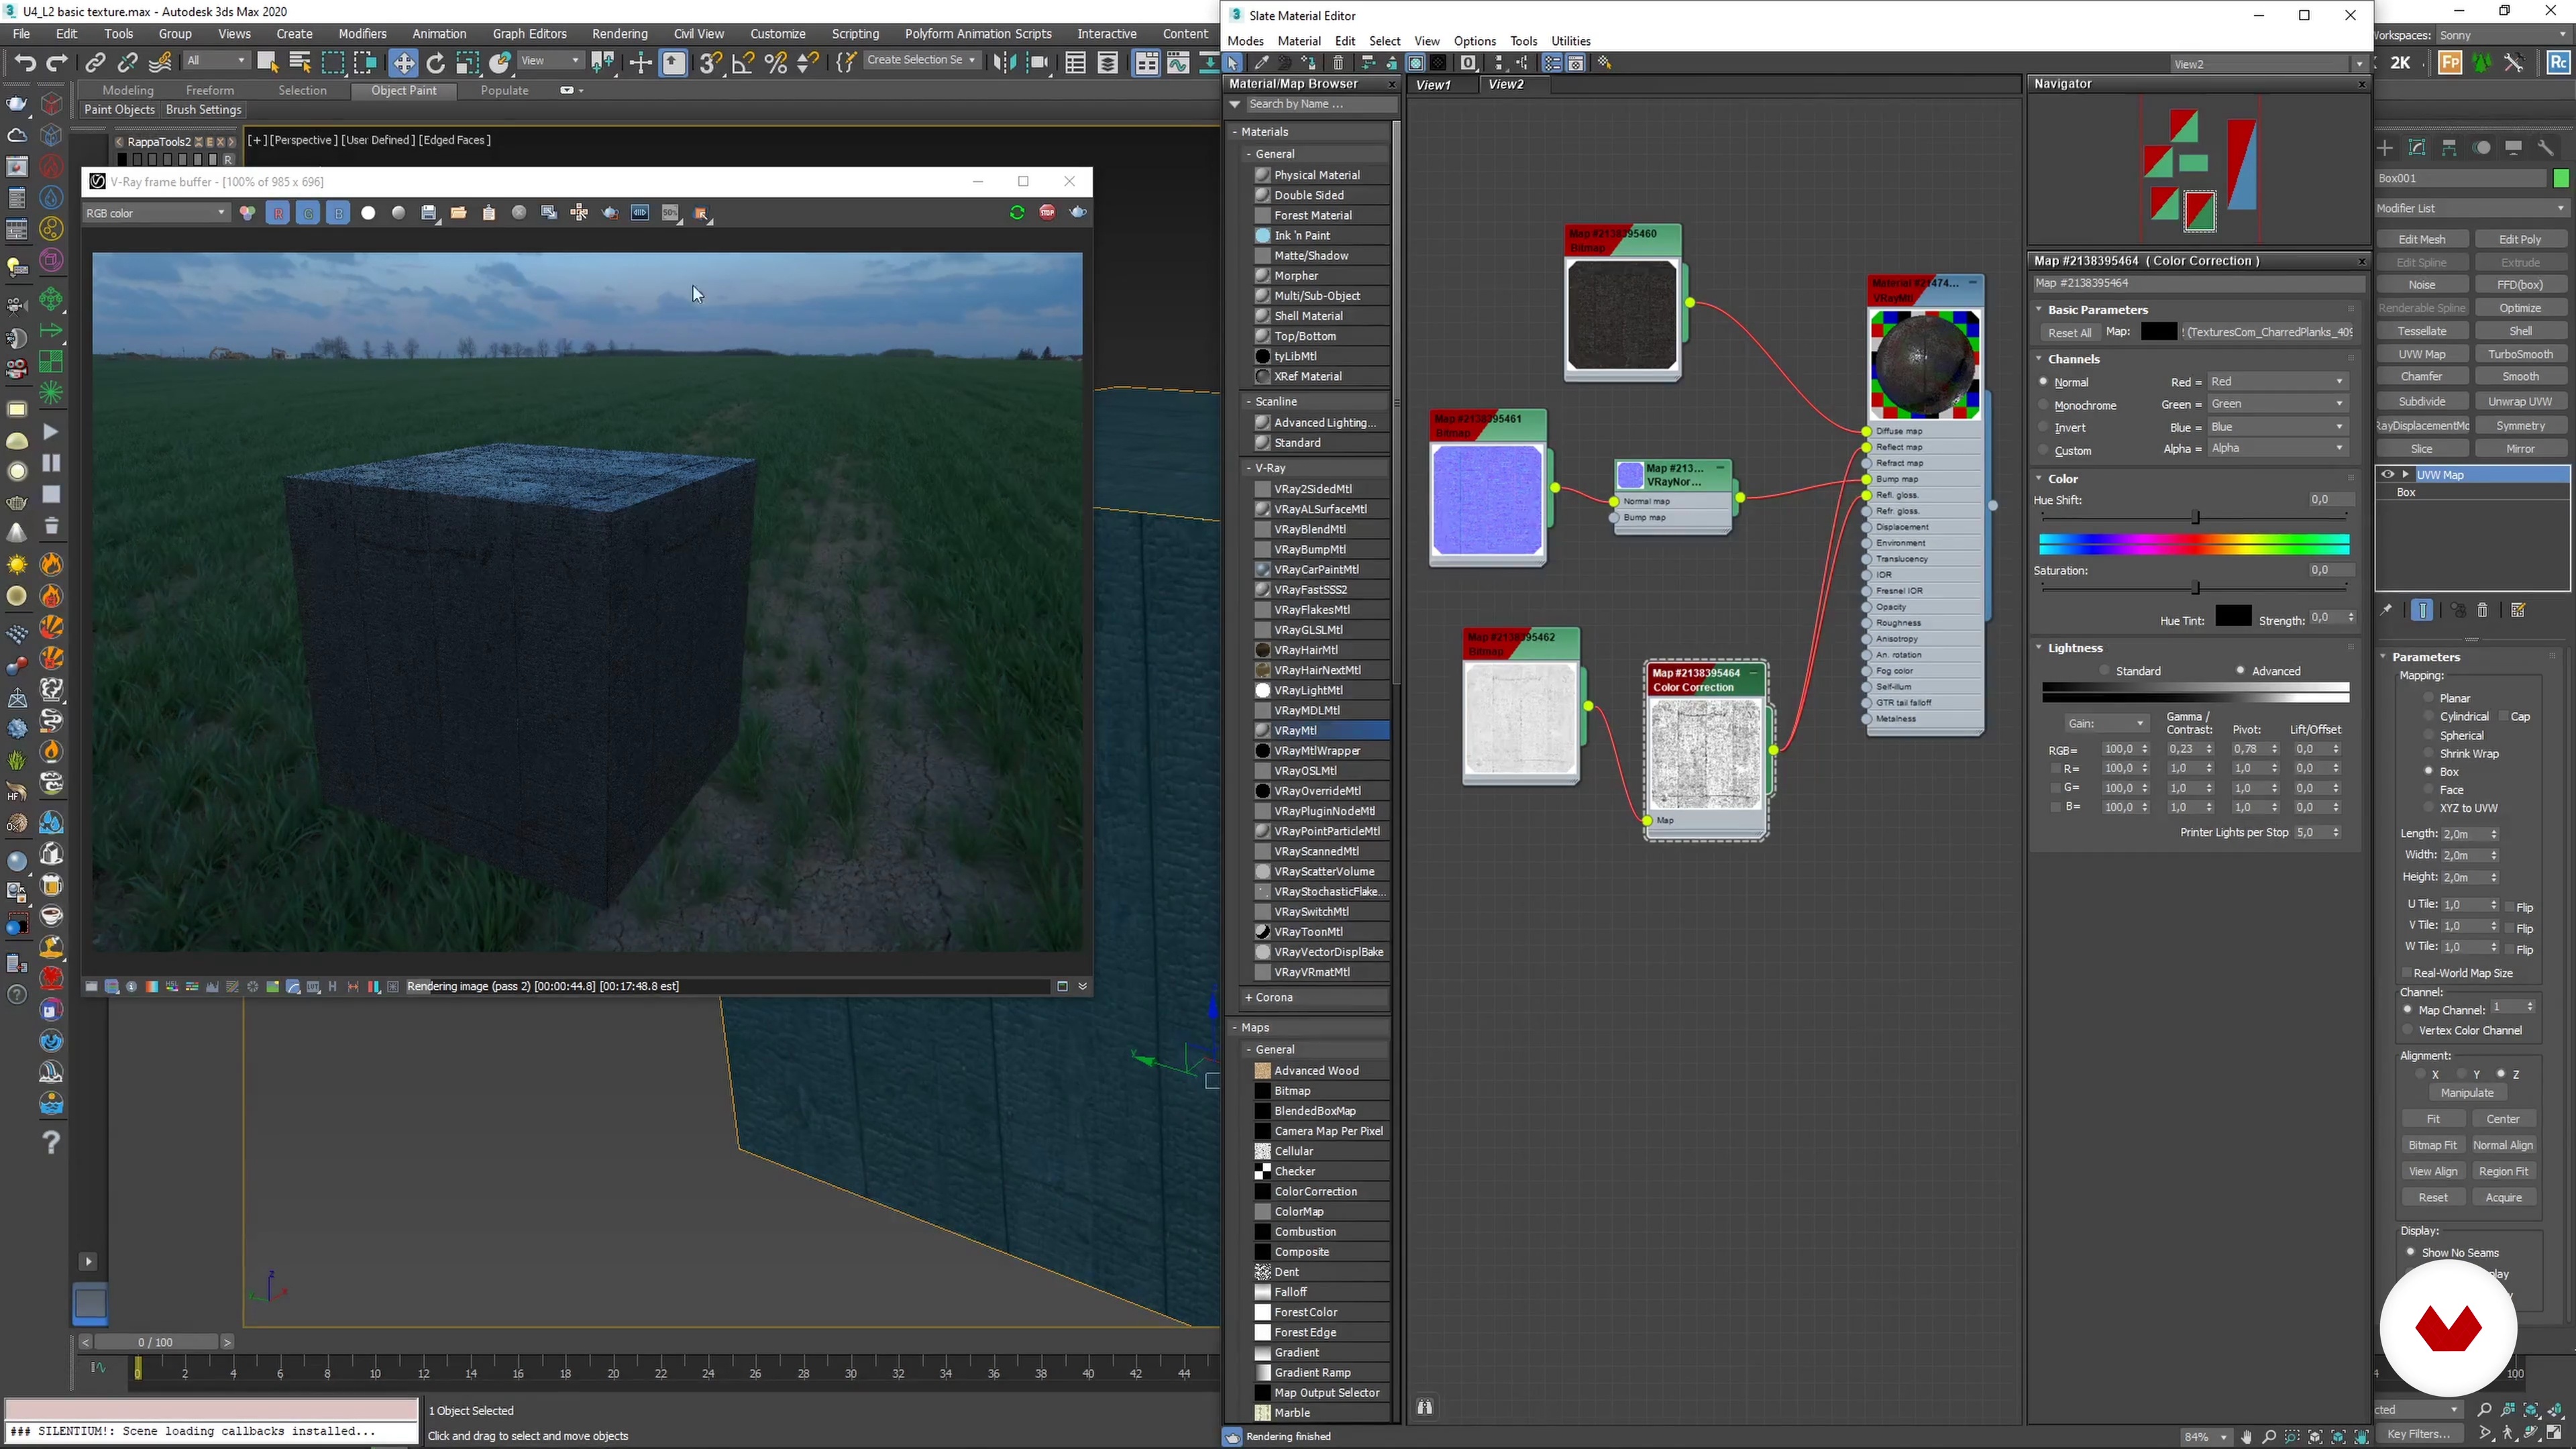2576x1449 pixels.
Task: Activate the Select and Rotate tool
Action: (435, 63)
